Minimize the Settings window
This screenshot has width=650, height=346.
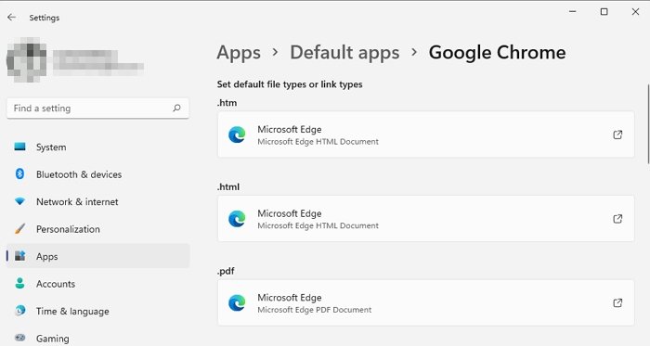point(573,11)
